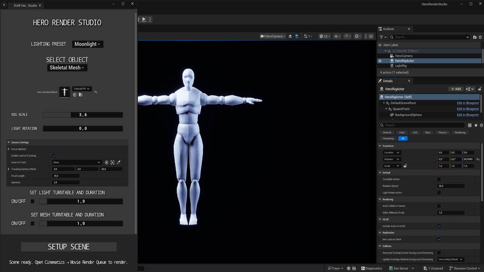The image size is (484, 272).
Task: Click the Rig Scale slider
Action: point(83,115)
